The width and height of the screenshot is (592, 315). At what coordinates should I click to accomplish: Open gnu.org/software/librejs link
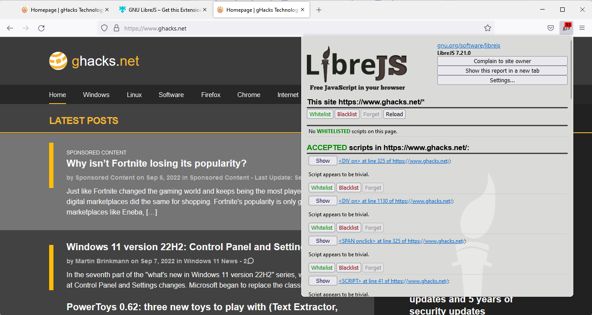[x=469, y=45]
